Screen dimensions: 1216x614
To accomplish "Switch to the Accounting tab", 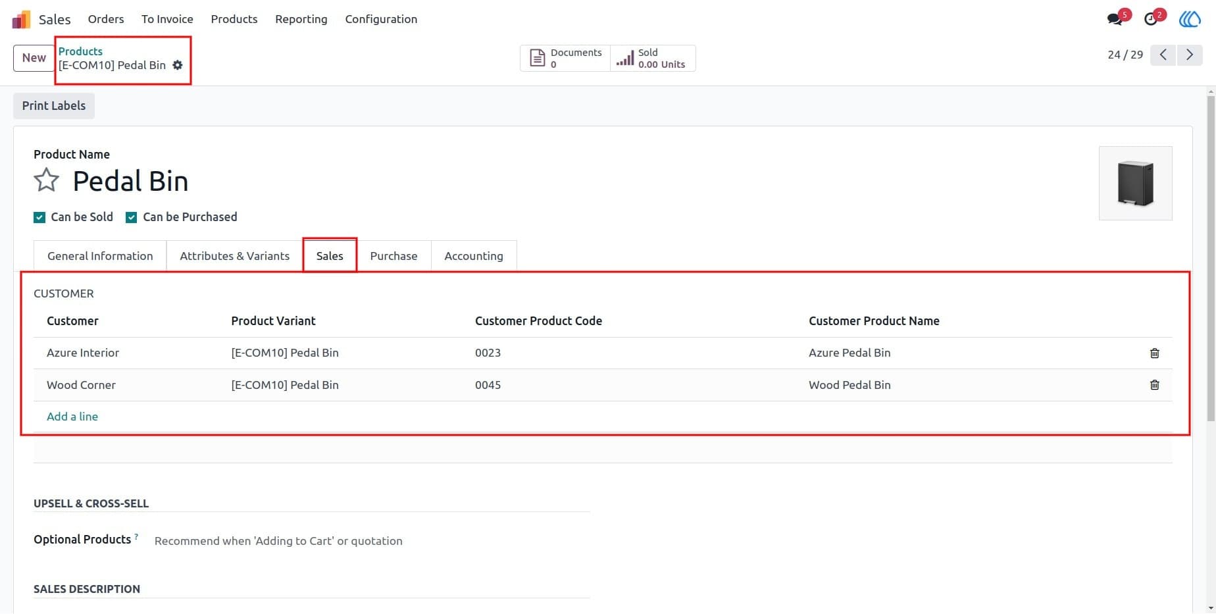I will tap(474, 256).
